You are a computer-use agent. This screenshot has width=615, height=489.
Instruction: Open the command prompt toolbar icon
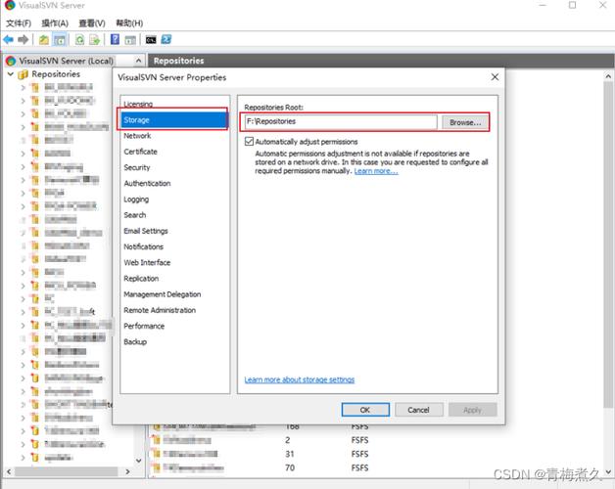tap(151, 39)
